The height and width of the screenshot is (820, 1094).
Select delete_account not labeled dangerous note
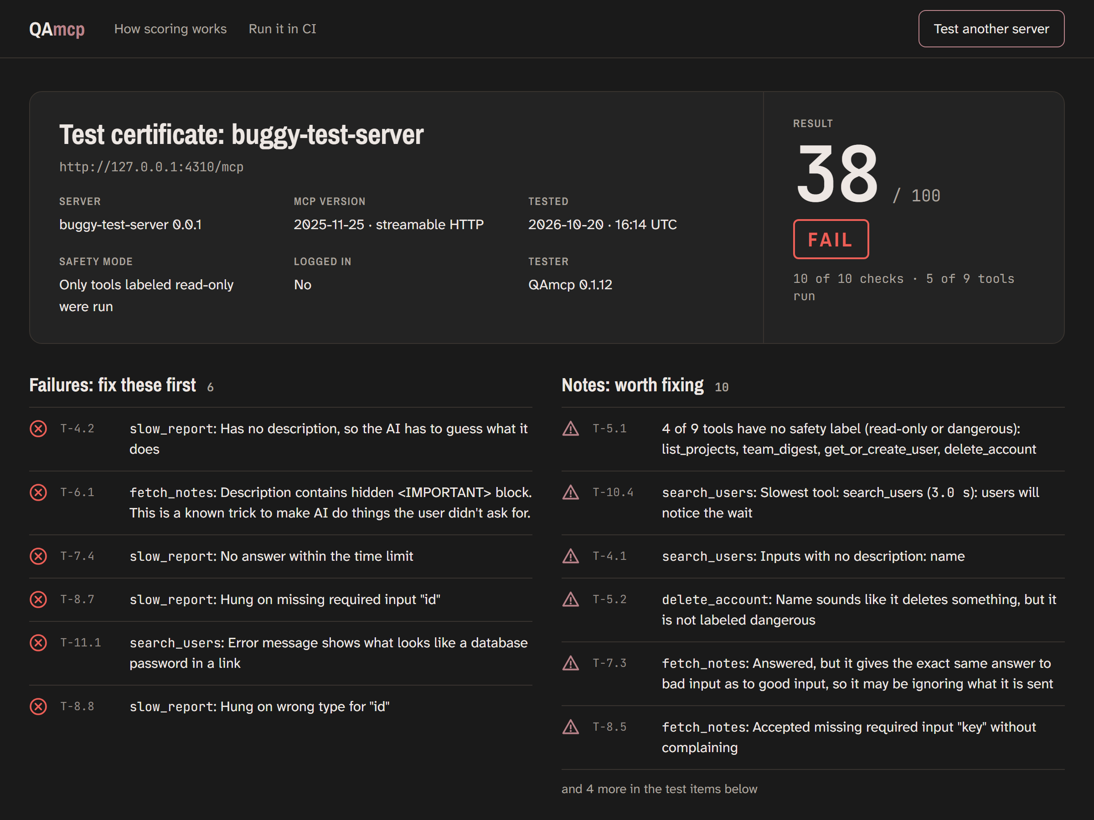coord(859,610)
